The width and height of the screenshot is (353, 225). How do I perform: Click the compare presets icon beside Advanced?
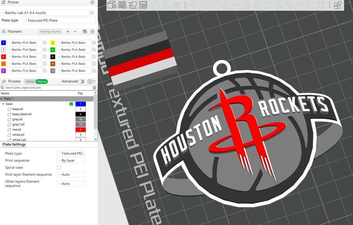click(94, 81)
